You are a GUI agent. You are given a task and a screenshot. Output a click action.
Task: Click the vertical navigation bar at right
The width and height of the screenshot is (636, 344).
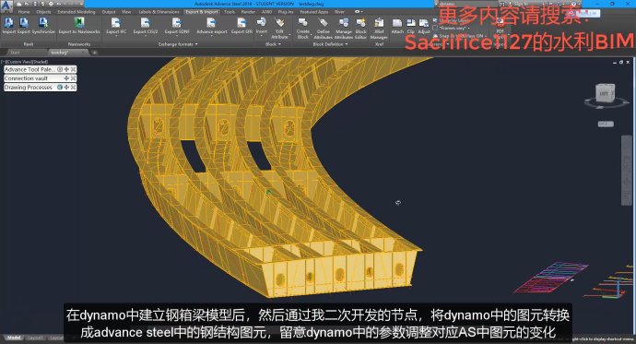(x=626, y=171)
